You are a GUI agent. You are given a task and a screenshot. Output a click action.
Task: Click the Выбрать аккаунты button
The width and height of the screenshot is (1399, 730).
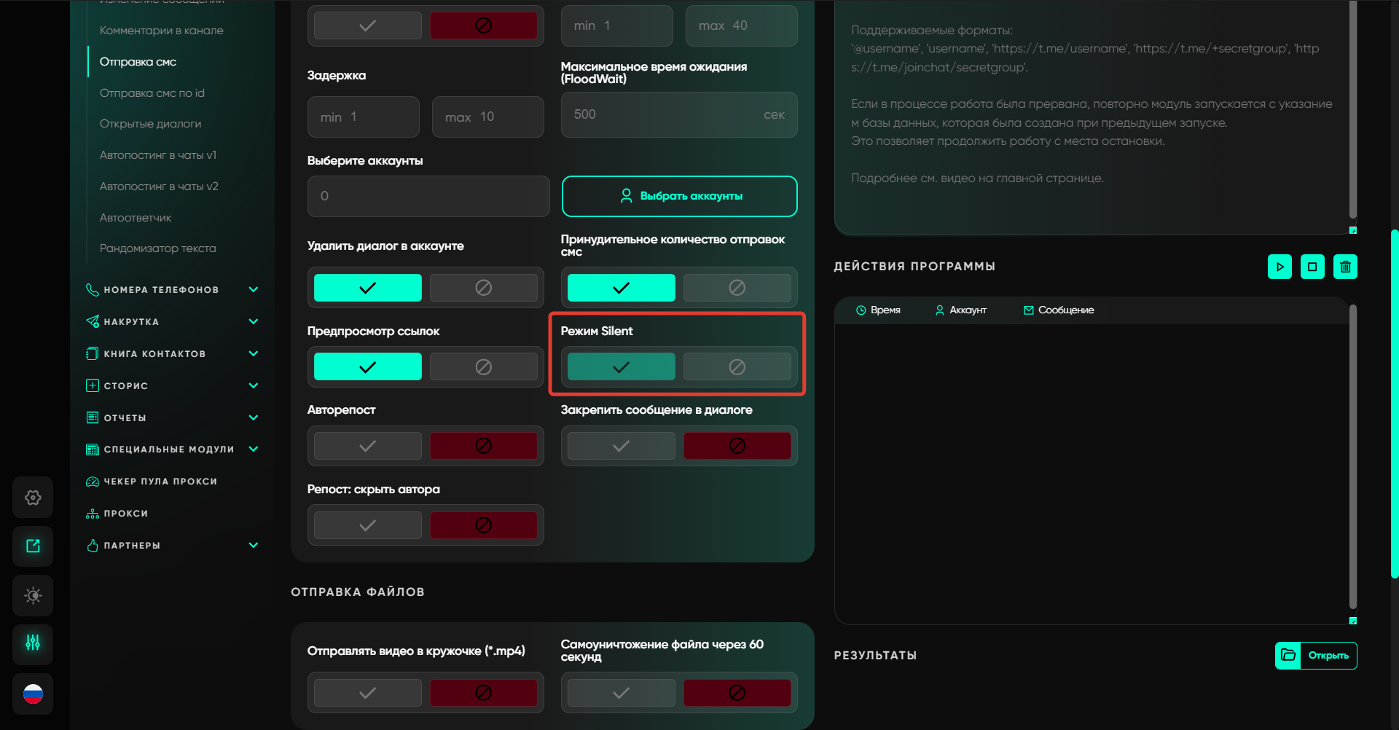(679, 196)
